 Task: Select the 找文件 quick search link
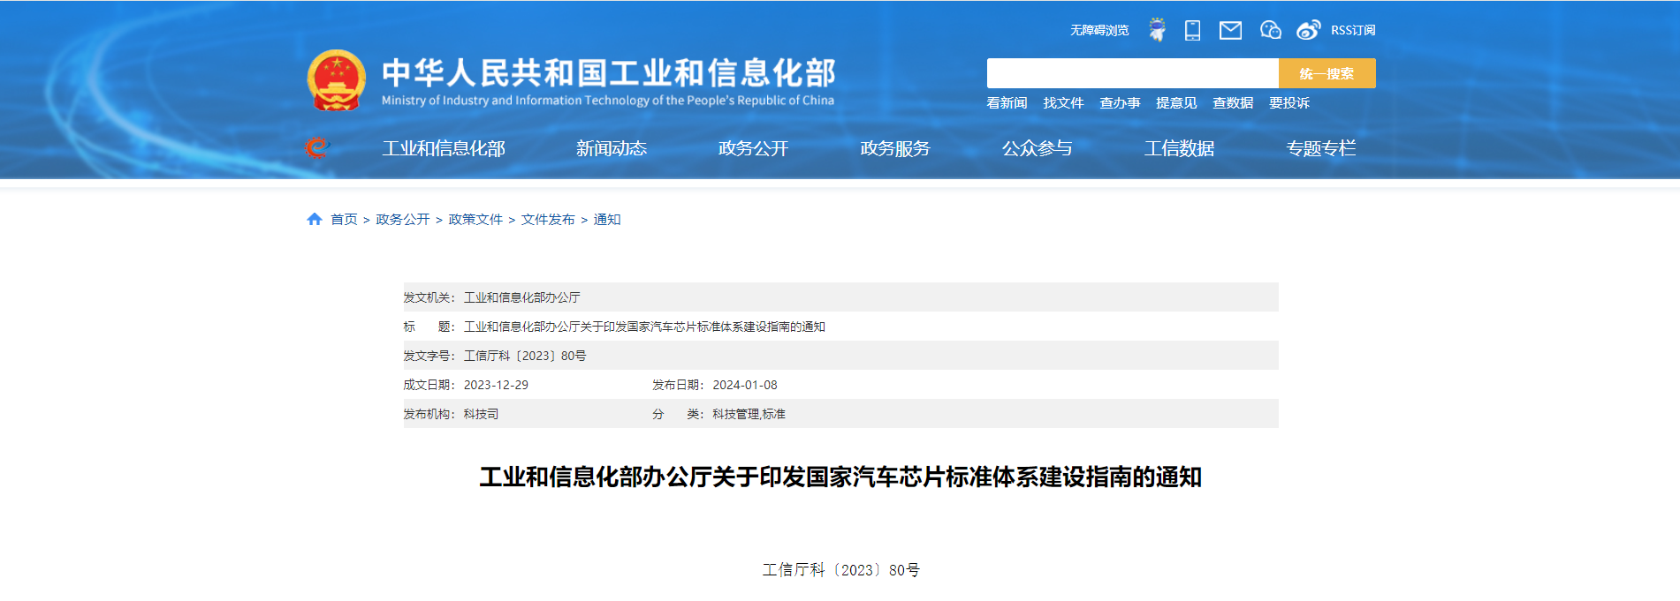tap(1063, 103)
